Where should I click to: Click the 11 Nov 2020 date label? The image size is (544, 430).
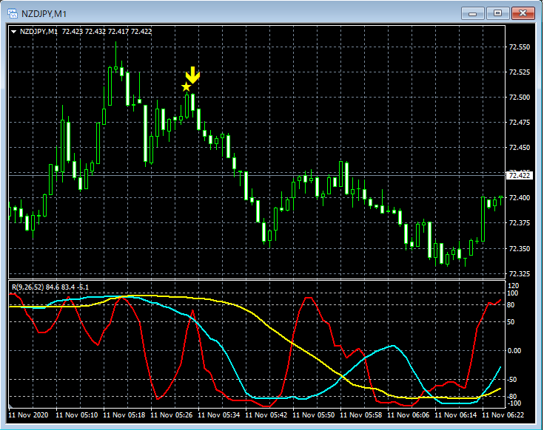pos(28,414)
